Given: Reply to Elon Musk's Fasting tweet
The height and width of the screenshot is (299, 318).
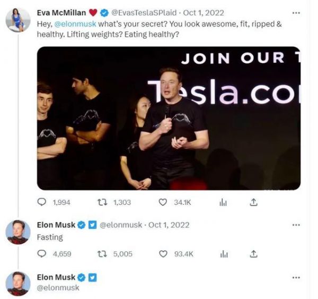Looking at the screenshot, I should [42, 254].
